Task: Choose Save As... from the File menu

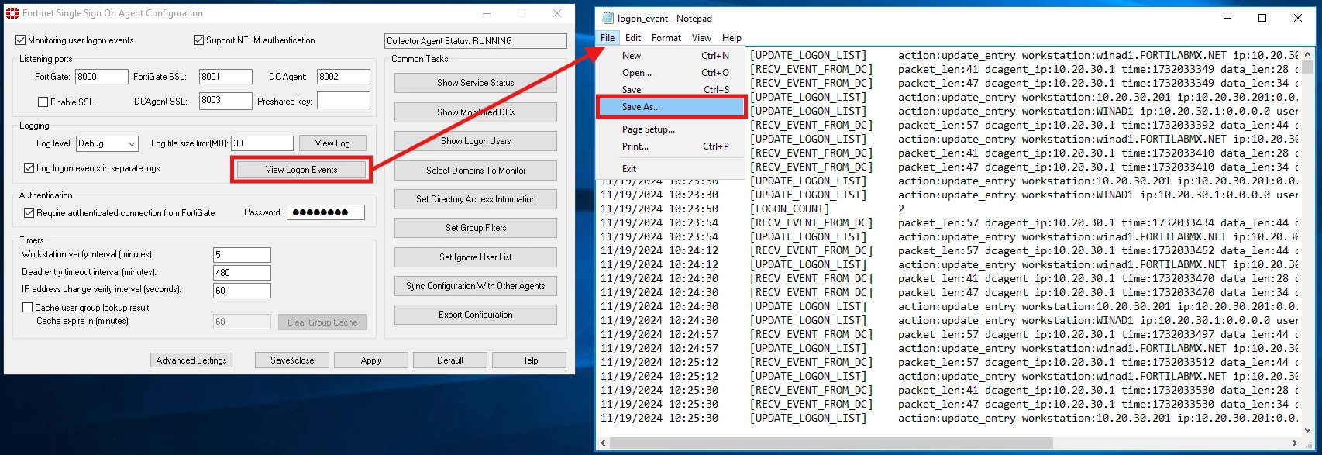Action: [x=671, y=107]
